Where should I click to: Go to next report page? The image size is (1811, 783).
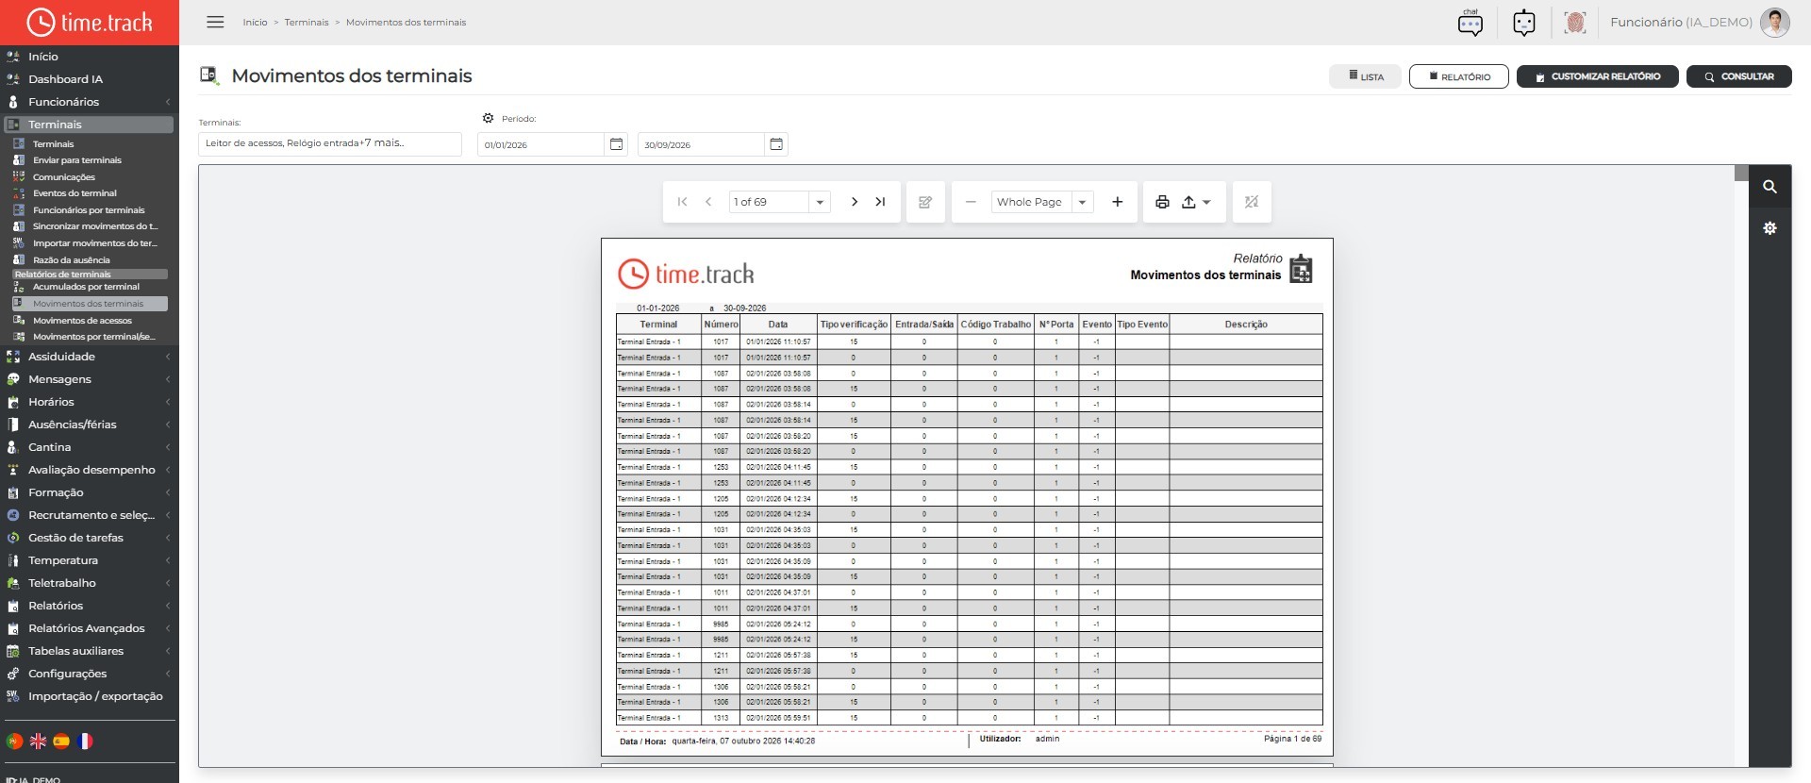point(854,202)
